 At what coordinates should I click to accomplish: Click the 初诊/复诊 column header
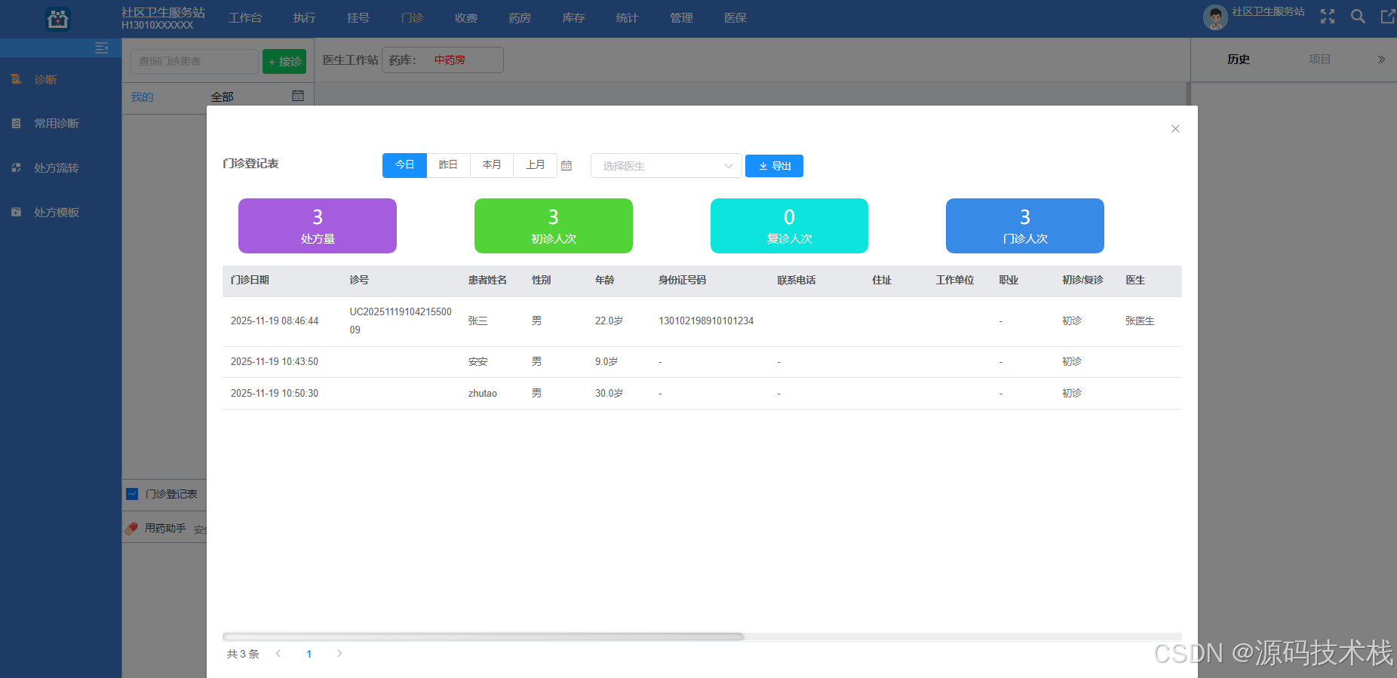[1082, 280]
